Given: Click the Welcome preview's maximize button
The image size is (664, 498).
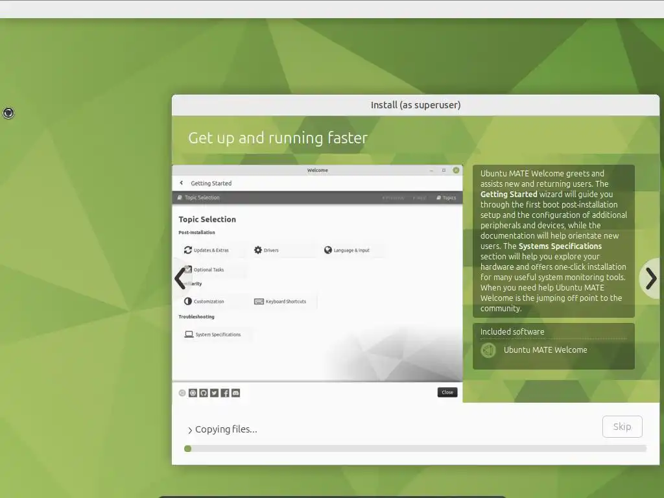Looking at the screenshot, I should tap(444, 171).
